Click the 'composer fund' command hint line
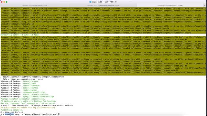207x116 pixels. coord(28,103)
